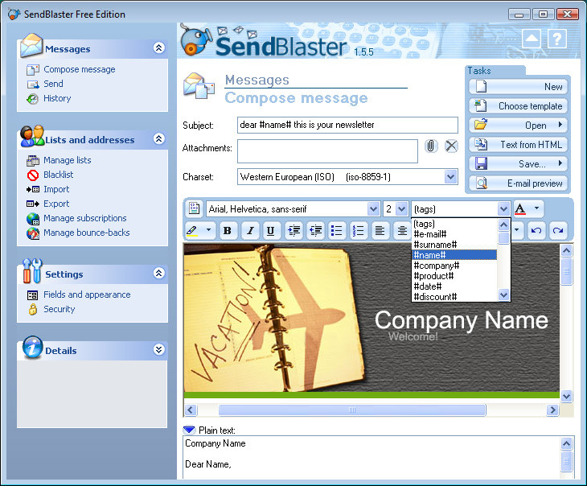The image size is (587, 486).
Task: Open message History
Action: (x=57, y=98)
